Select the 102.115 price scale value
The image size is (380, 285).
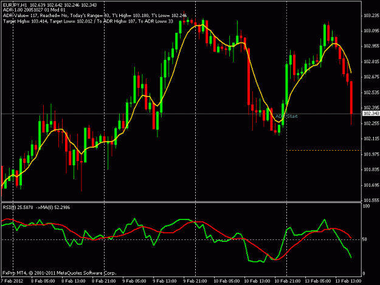371,139
